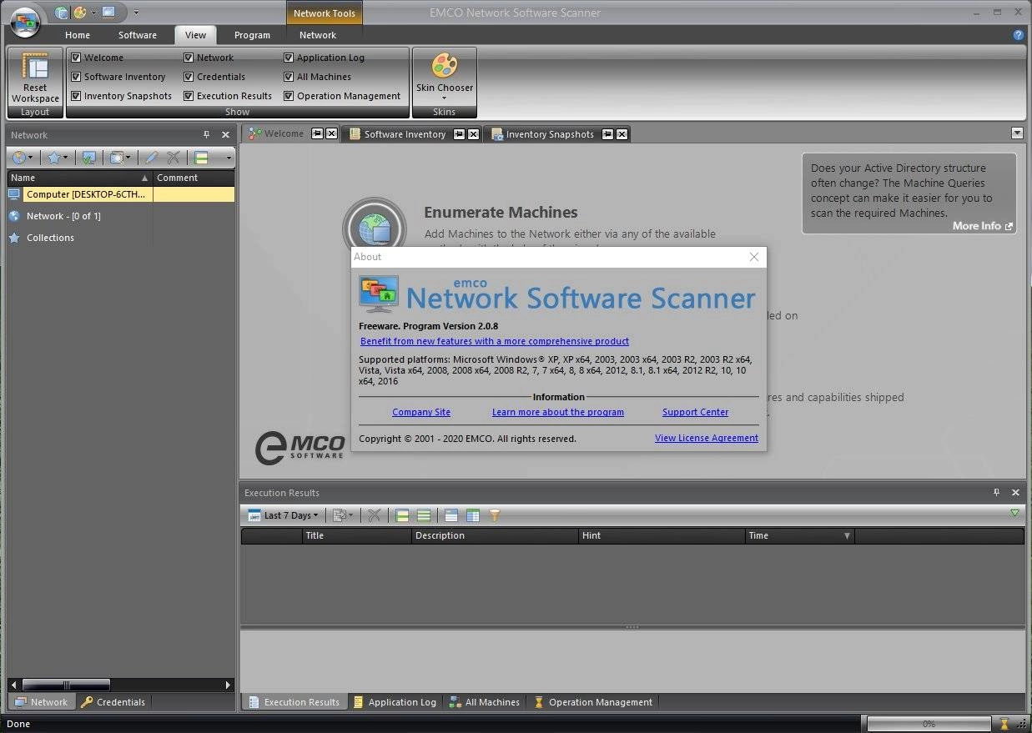
Task: Uncheck the Software Inventory checkbox
Action: pos(76,77)
